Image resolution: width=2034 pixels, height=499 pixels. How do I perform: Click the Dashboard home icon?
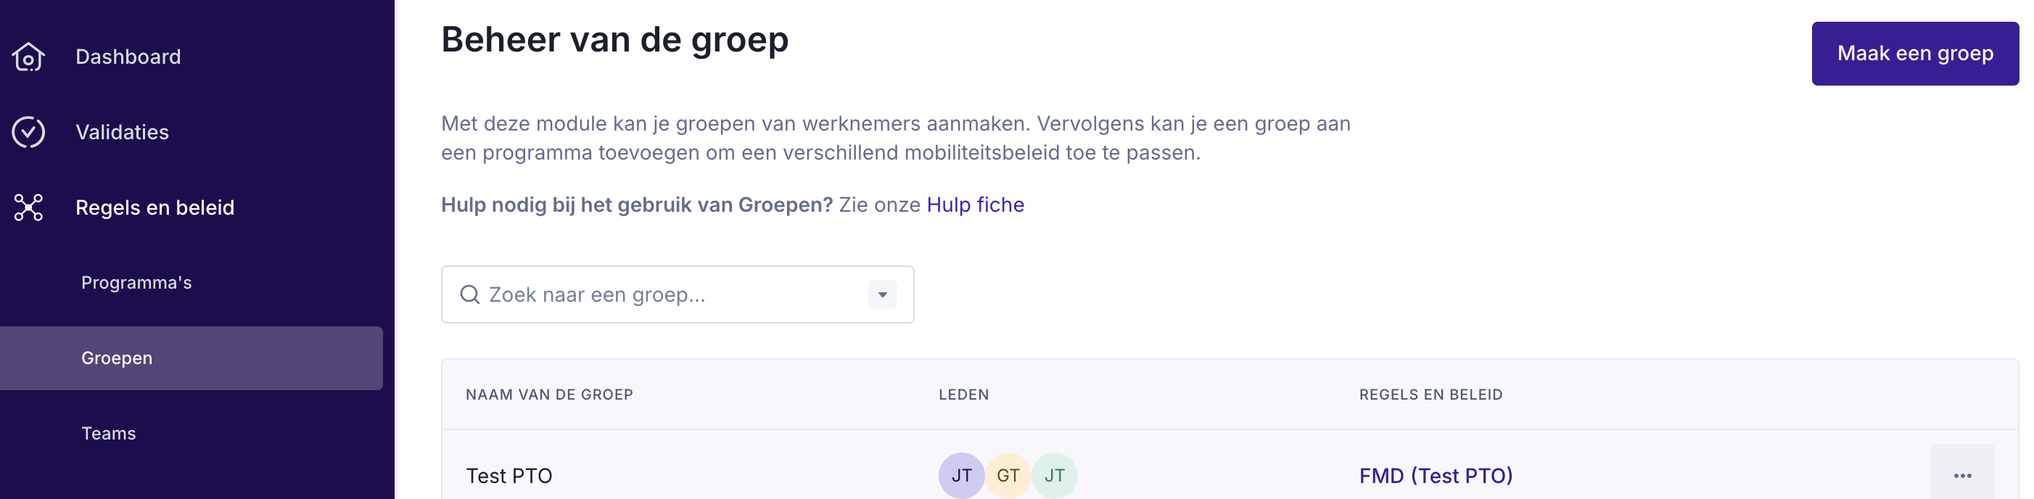click(x=28, y=57)
